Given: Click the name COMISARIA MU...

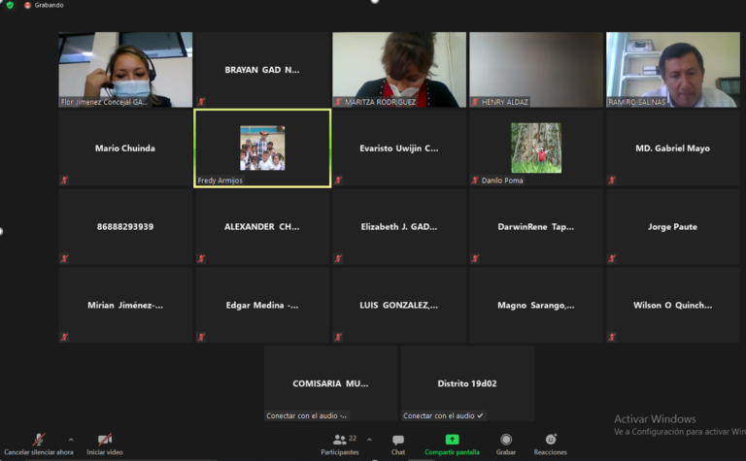Looking at the screenshot, I should (330, 383).
